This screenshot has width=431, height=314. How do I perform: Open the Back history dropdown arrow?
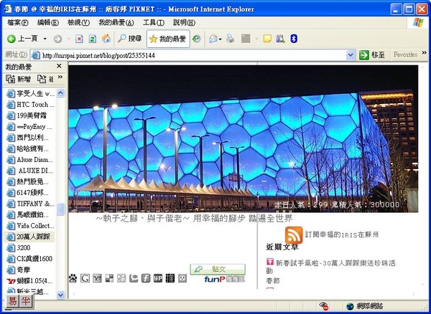[45, 39]
